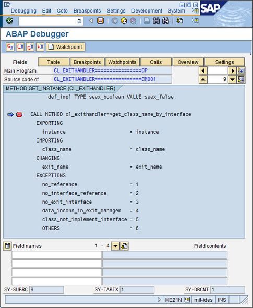Open the Debugging menu
This screenshot has height=308, width=253.
tap(23, 11)
